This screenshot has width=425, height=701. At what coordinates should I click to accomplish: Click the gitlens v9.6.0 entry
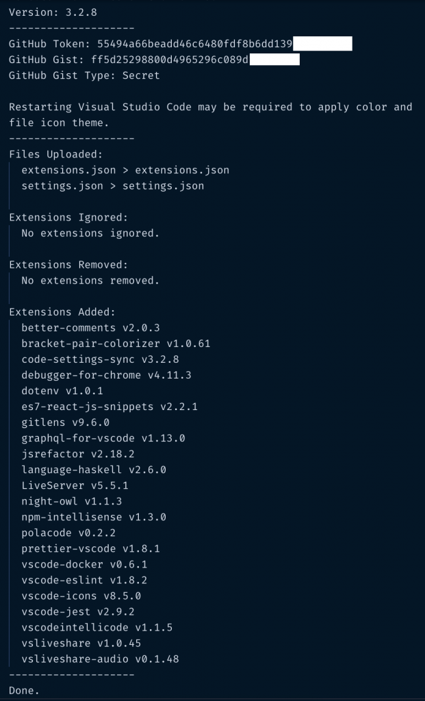(65, 422)
